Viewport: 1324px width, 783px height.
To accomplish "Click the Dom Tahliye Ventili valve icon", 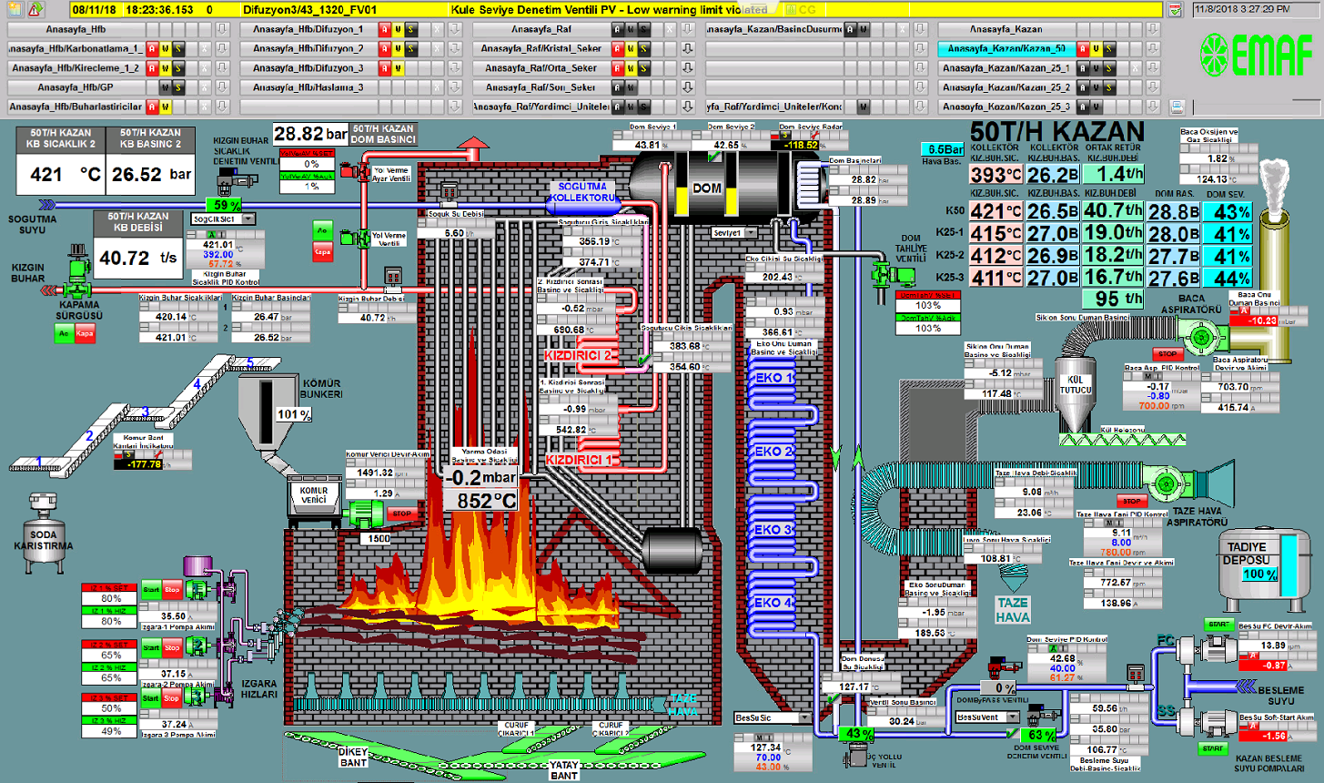I will 881,274.
